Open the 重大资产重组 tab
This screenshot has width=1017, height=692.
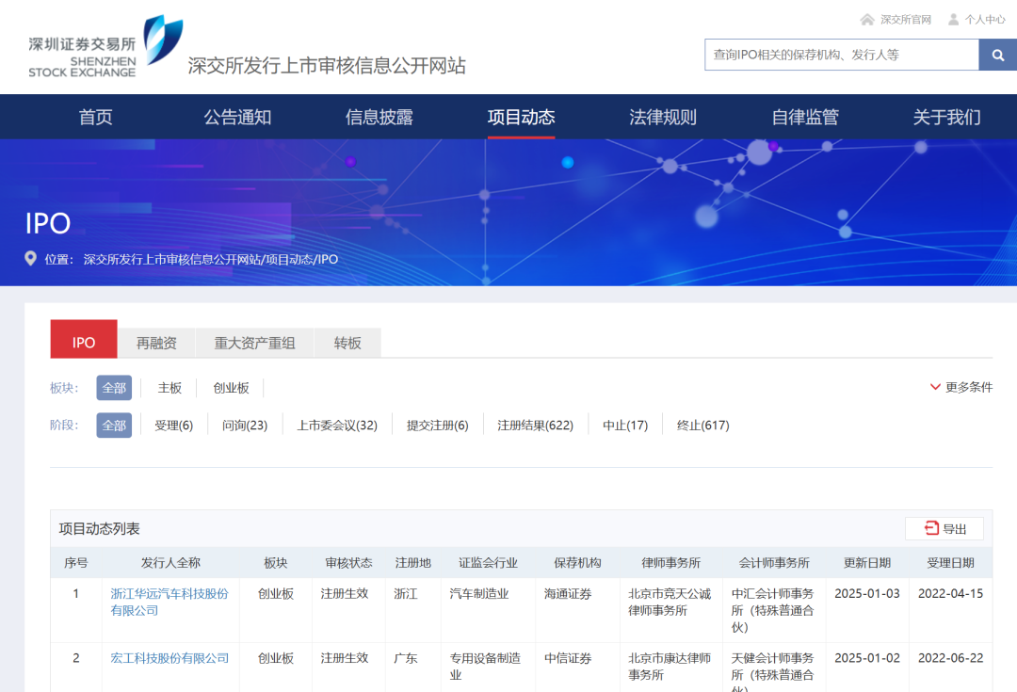click(x=254, y=343)
